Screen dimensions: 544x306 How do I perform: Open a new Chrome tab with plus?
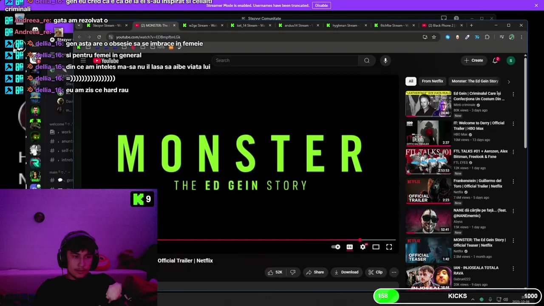click(x=471, y=25)
